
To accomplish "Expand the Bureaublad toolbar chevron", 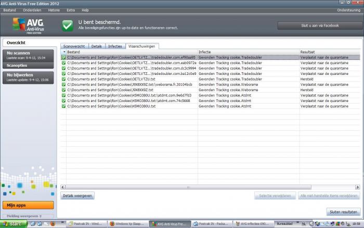I will (x=297, y=223).
